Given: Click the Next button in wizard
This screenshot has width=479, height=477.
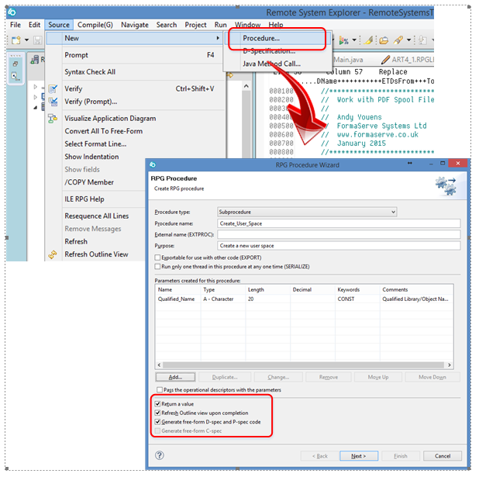Looking at the screenshot, I should tap(358, 456).
